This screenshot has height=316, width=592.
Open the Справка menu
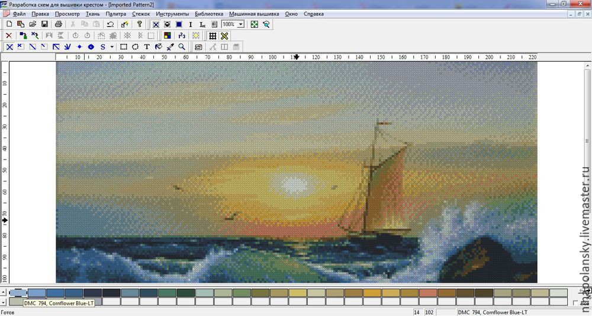(313, 14)
